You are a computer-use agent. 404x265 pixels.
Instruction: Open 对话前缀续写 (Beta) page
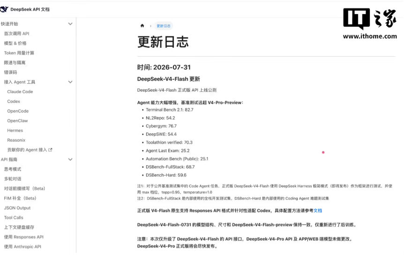[24, 189]
